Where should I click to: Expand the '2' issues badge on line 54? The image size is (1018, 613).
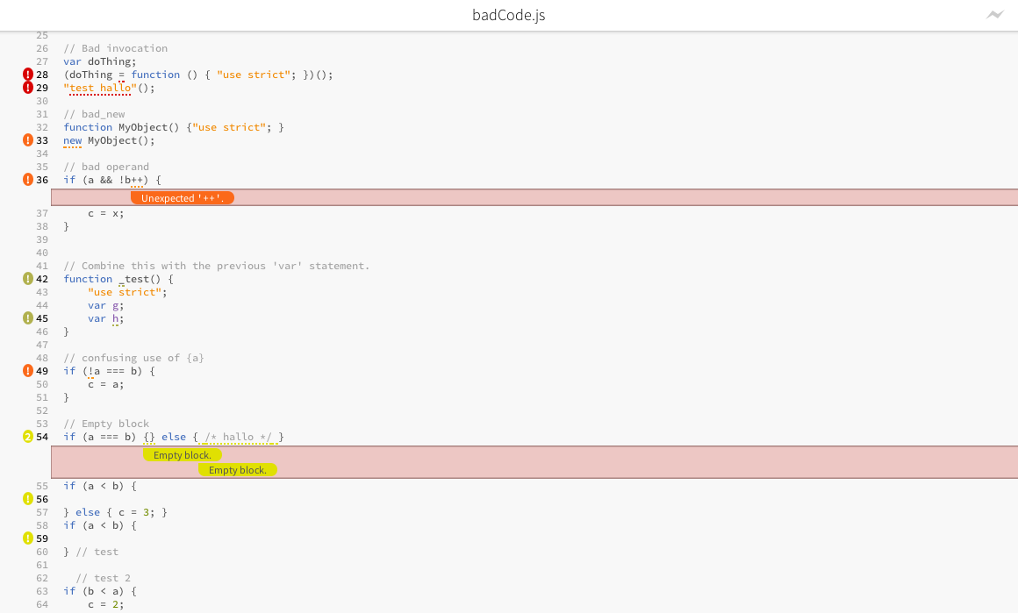(27, 437)
